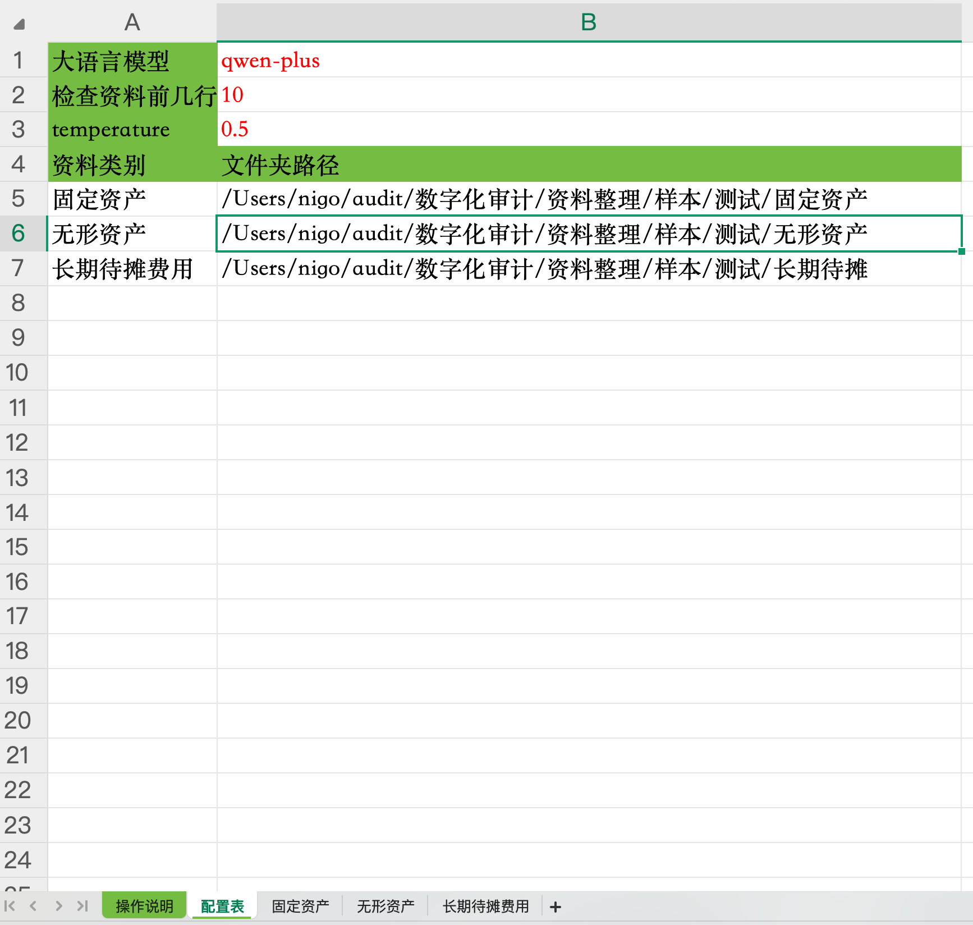
Task: Click the select-all corner triangle
Action: coord(20,24)
